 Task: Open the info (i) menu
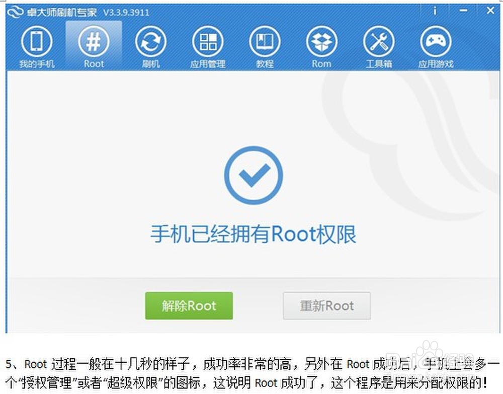(434, 10)
